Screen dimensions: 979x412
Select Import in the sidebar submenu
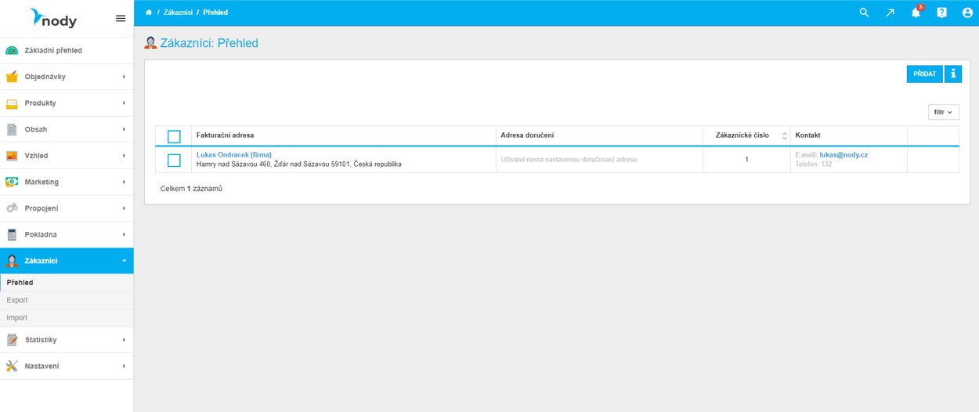coord(17,318)
